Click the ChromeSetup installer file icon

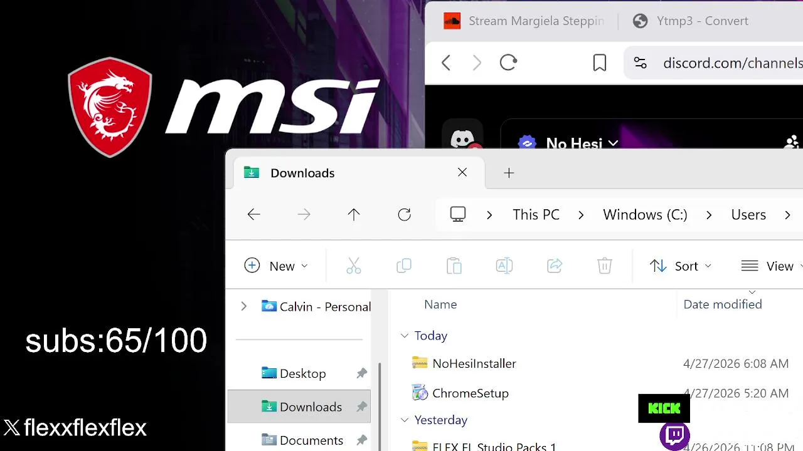point(419,393)
